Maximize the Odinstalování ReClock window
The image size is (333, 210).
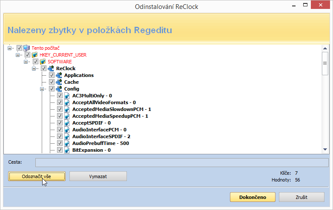tap(305, 5)
